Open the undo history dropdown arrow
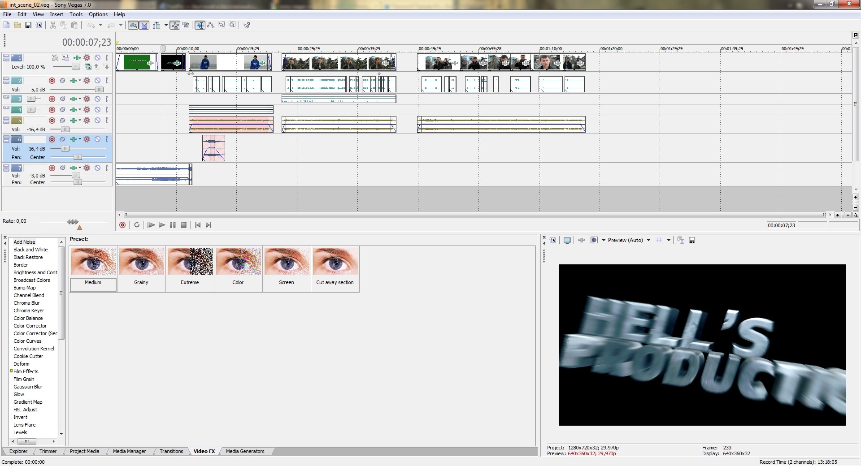The image size is (861, 466). (x=100, y=25)
